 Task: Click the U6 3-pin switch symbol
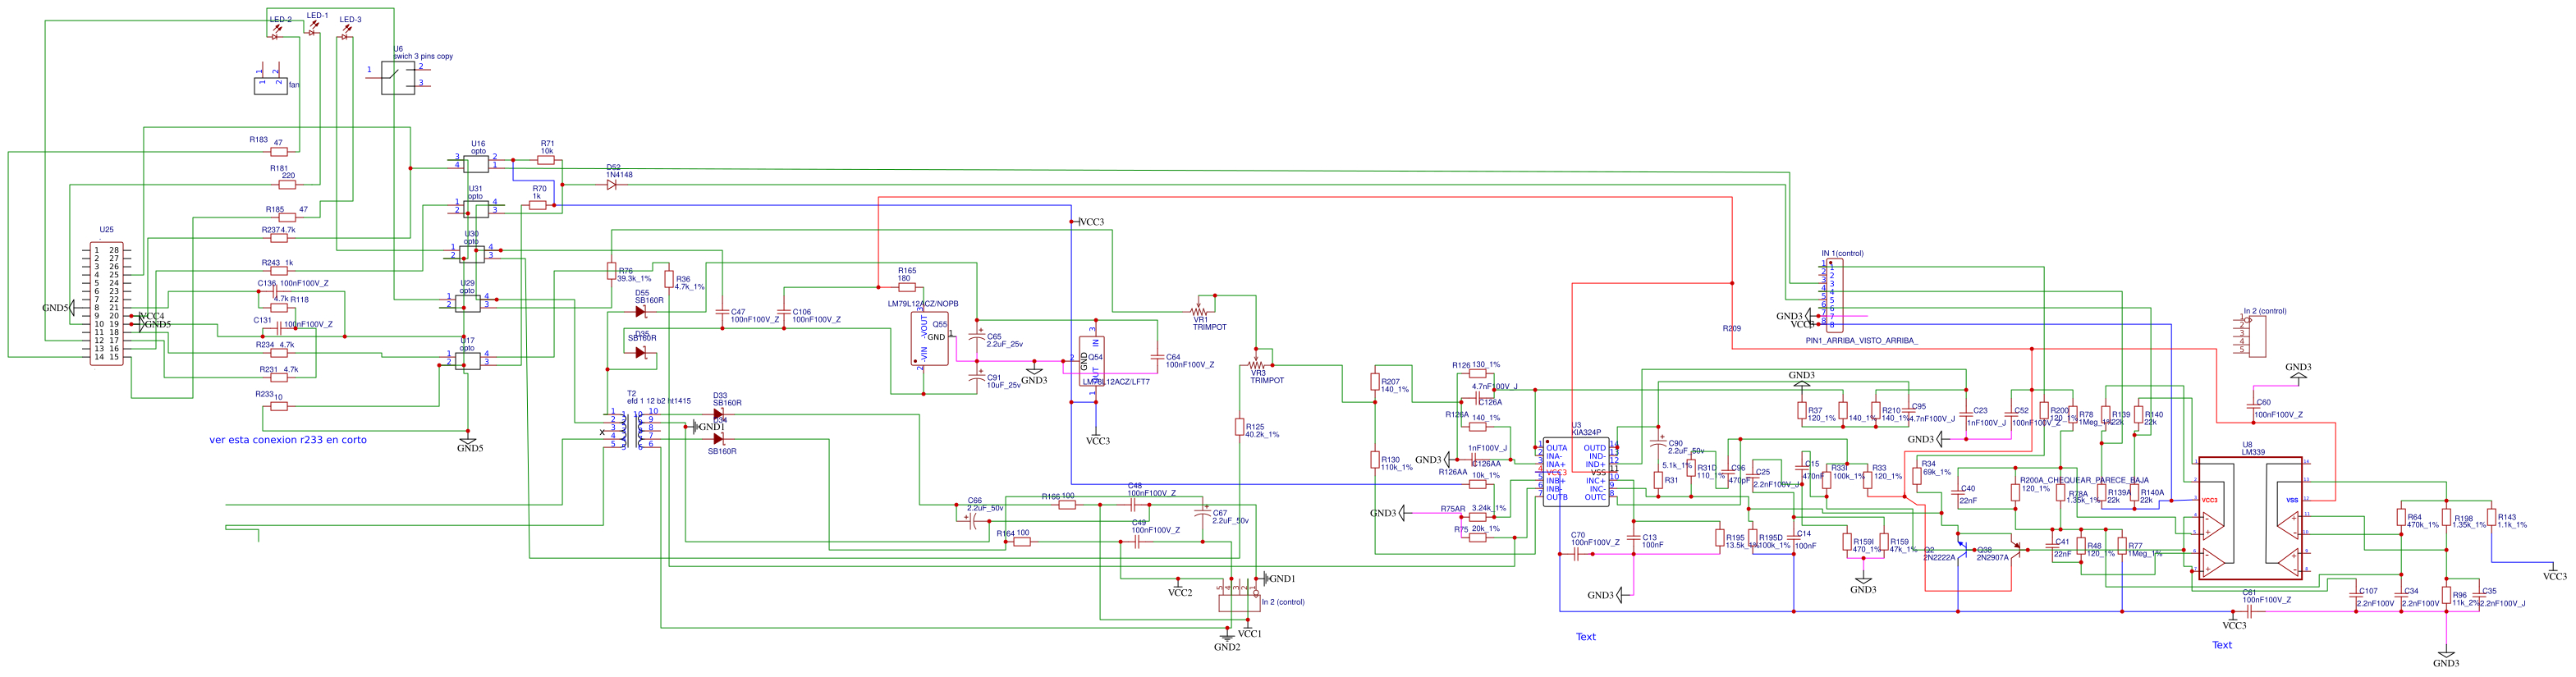tap(399, 78)
